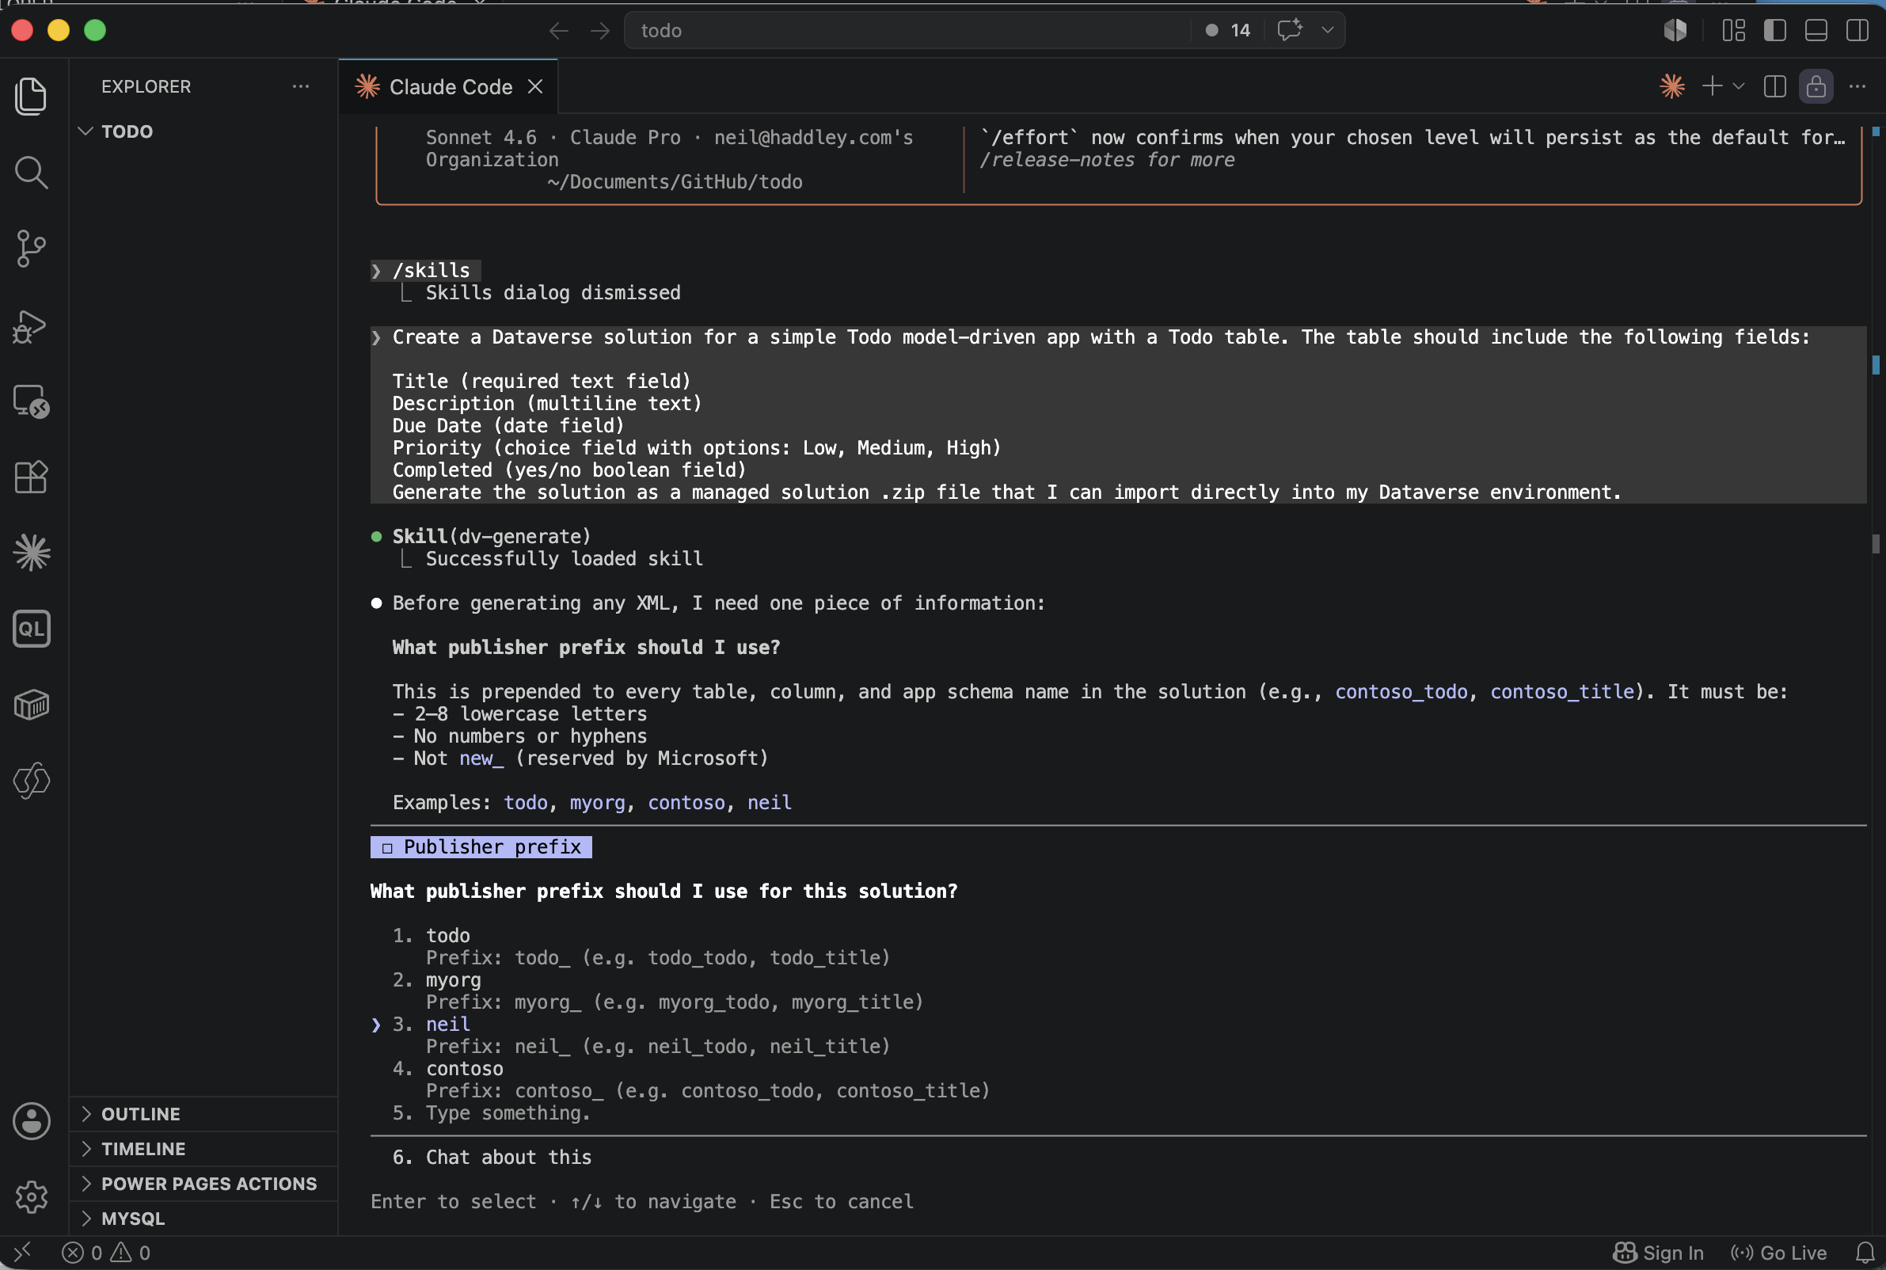Open editor more actions ellipsis
The image size is (1886, 1270).
coord(1857,86)
